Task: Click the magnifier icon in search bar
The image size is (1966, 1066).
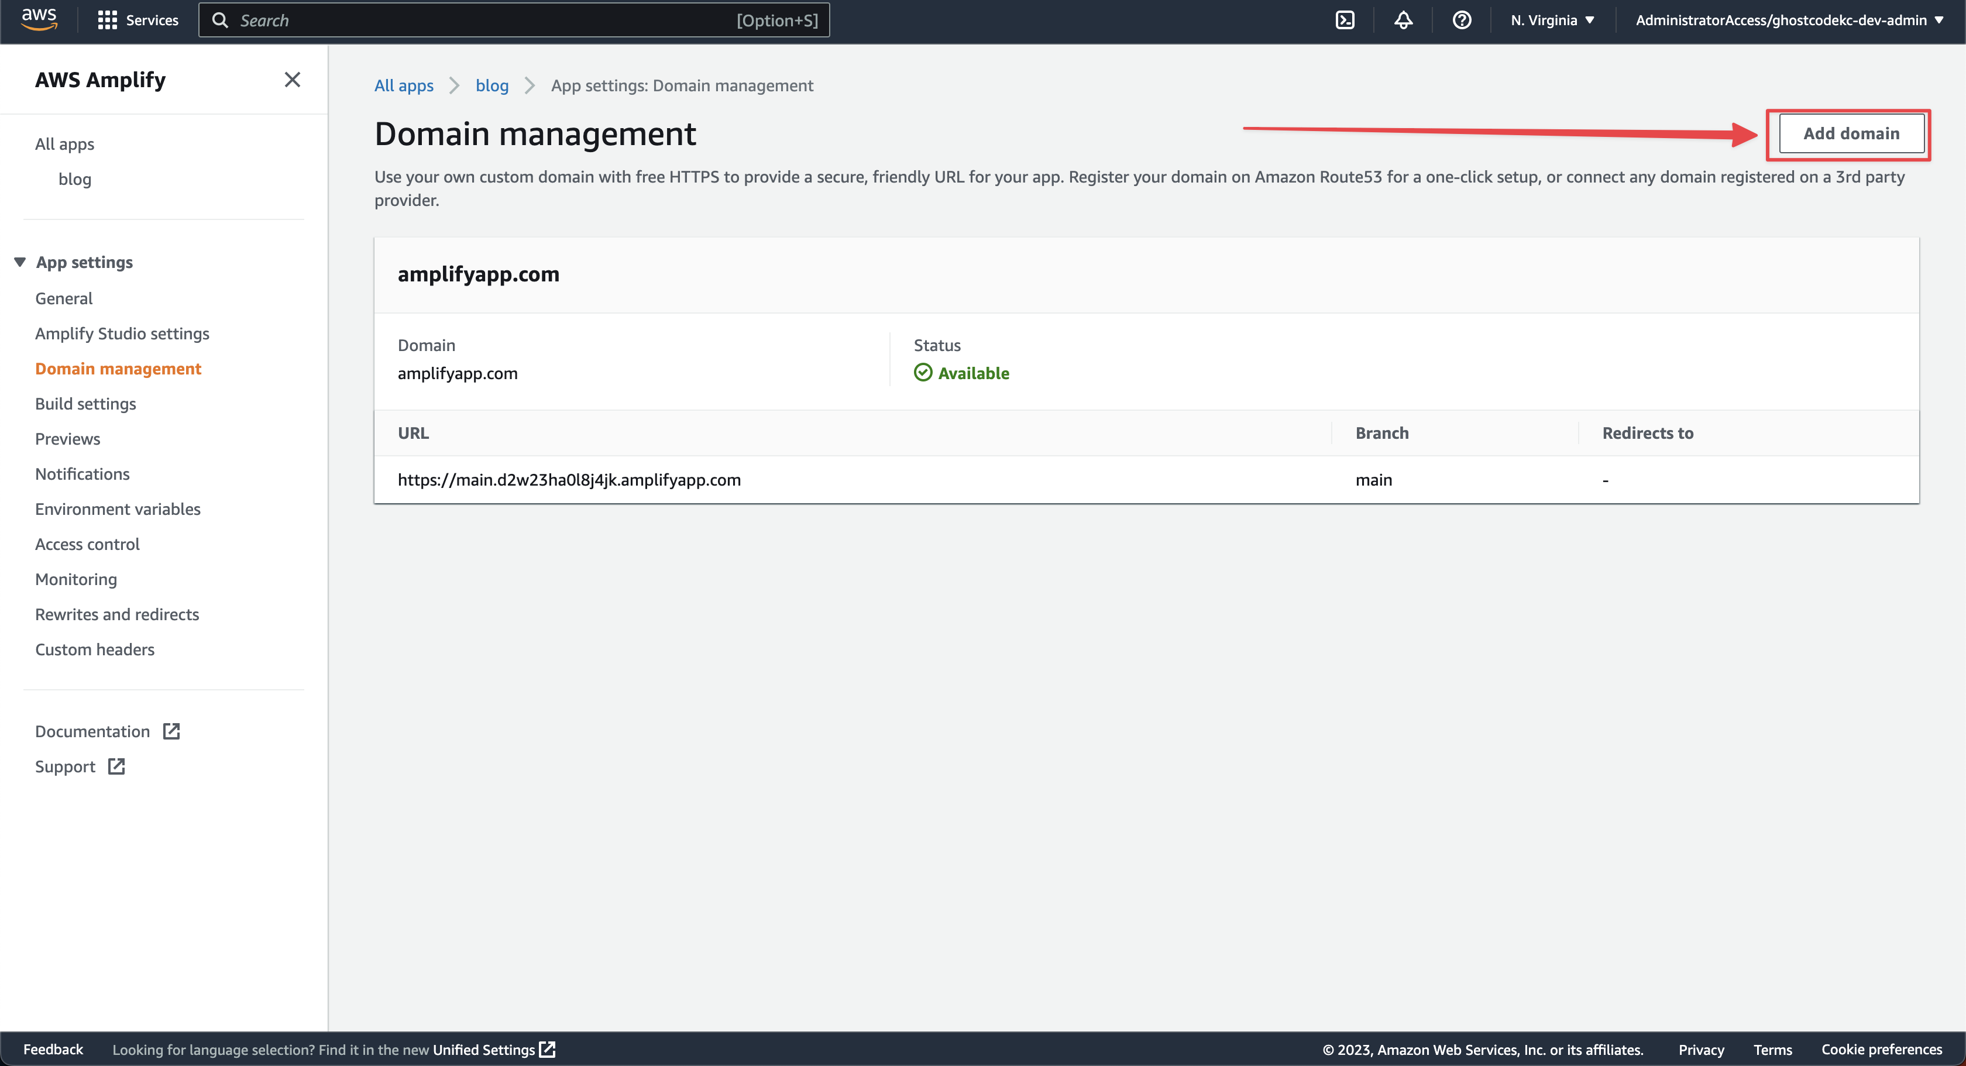Action: click(x=220, y=20)
